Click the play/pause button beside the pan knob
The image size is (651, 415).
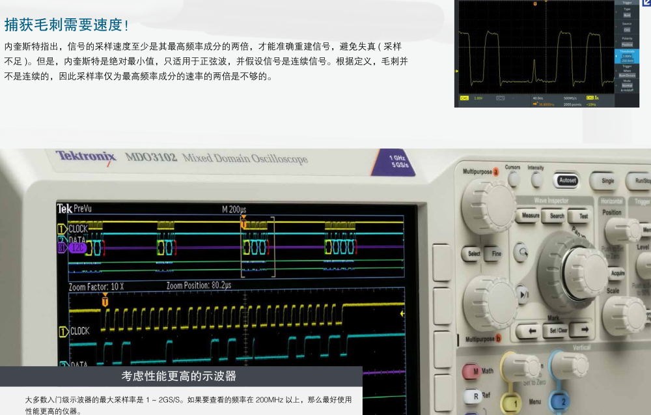(523, 294)
